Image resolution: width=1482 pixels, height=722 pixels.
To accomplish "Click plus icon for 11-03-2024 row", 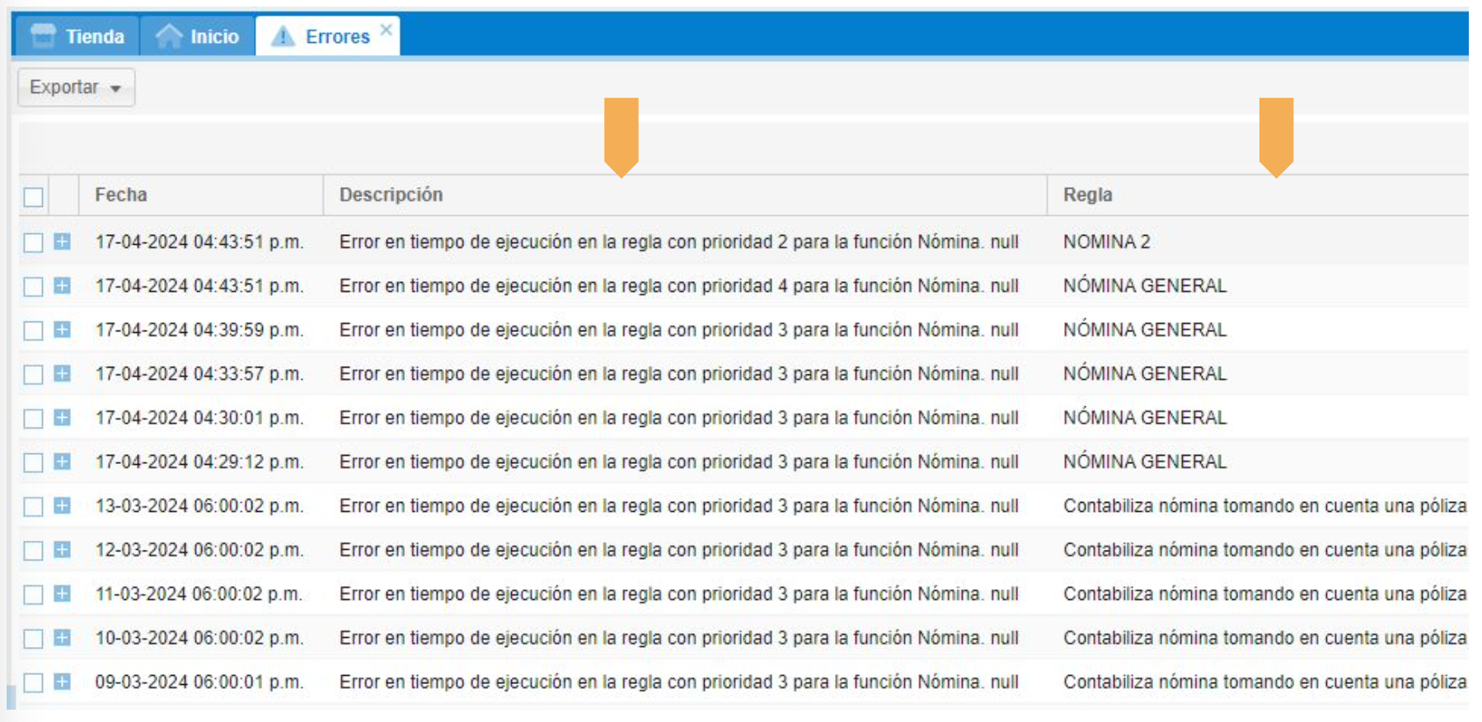I will [62, 593].
